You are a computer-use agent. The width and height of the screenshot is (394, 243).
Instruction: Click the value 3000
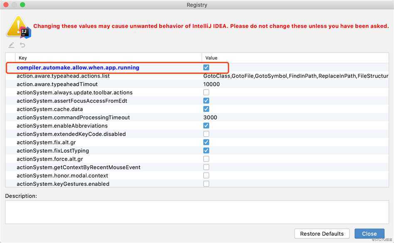[210, 117]
